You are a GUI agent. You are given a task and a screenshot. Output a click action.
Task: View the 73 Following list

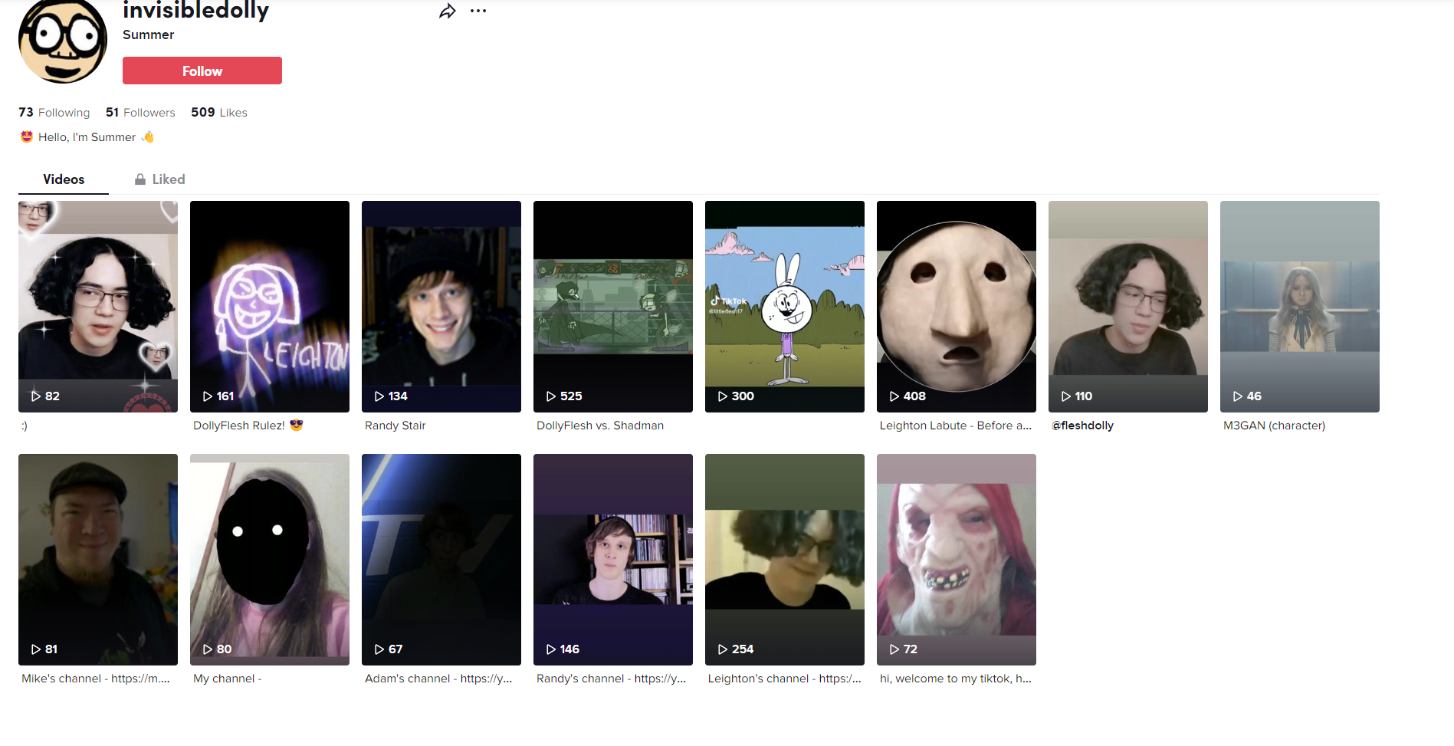pyautogui.click(x=54, y=113)
